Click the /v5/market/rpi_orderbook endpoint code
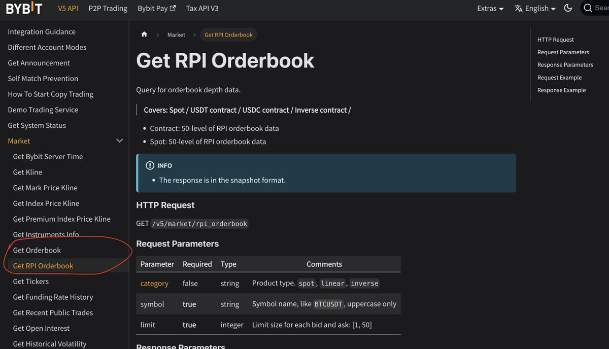This screenshot has height=349, width=609. pyautogui.click(x=199, y=224)
